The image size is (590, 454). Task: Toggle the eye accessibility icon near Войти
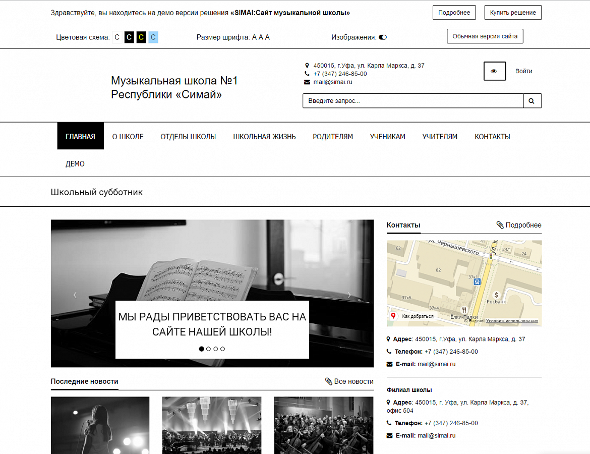[494, 71]
